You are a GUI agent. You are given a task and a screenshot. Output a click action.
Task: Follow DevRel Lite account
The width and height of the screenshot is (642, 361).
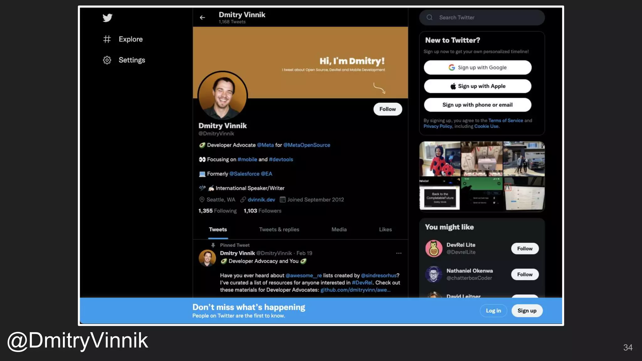click(x=524, y=249)
